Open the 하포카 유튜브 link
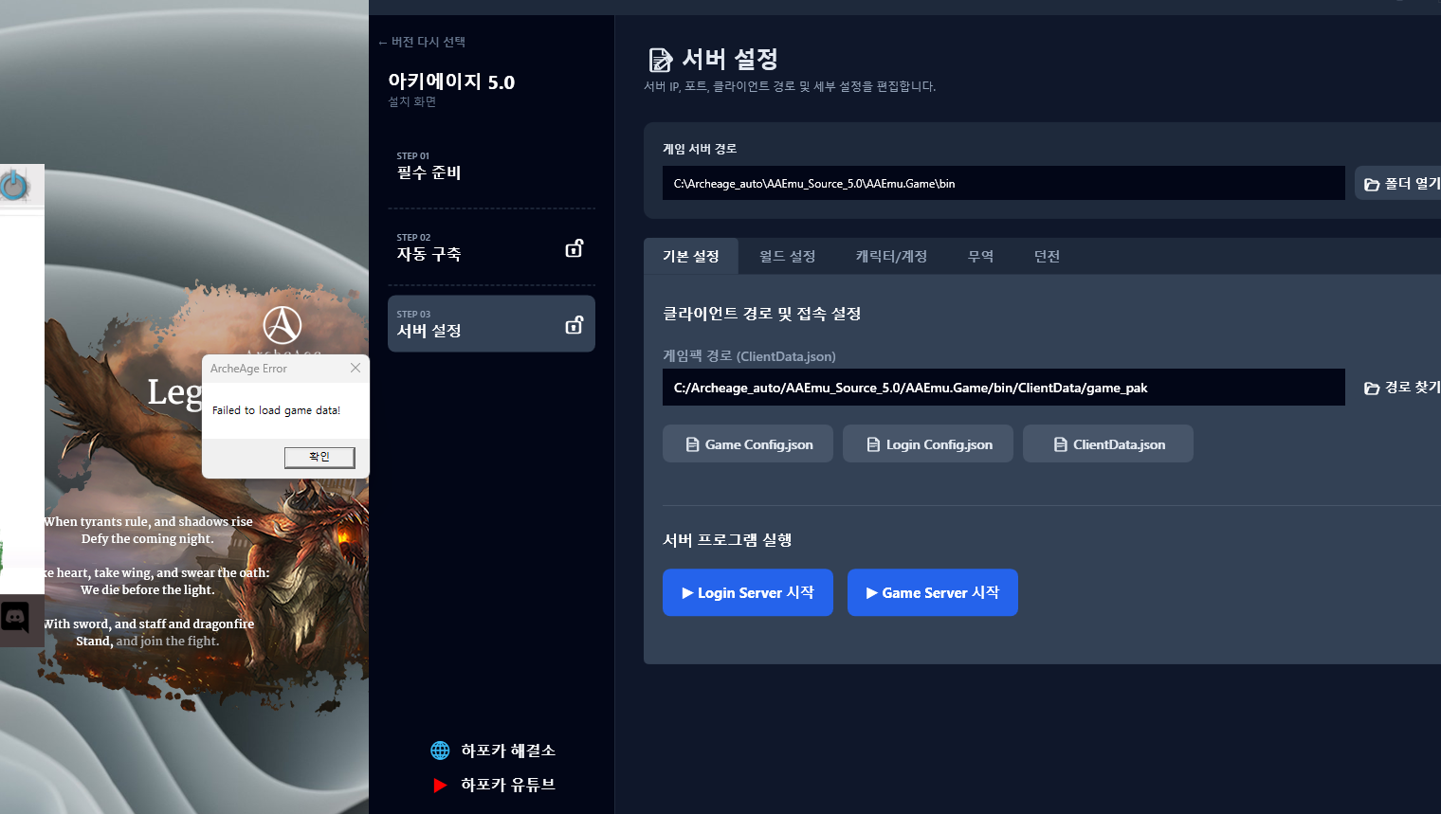Viewport: 1441px width, 814px height. click(x=508, y=785)
